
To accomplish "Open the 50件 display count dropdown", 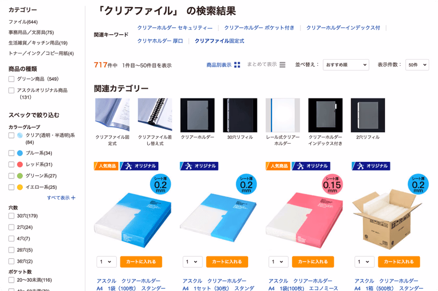I will [417, 65].
